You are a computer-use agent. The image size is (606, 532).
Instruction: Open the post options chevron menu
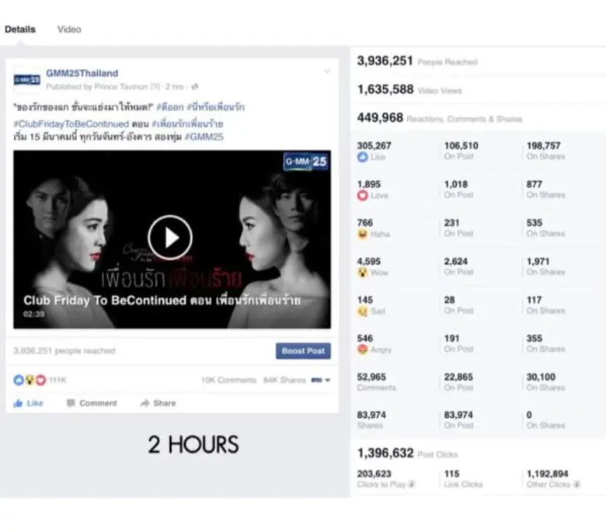(327, 72)
